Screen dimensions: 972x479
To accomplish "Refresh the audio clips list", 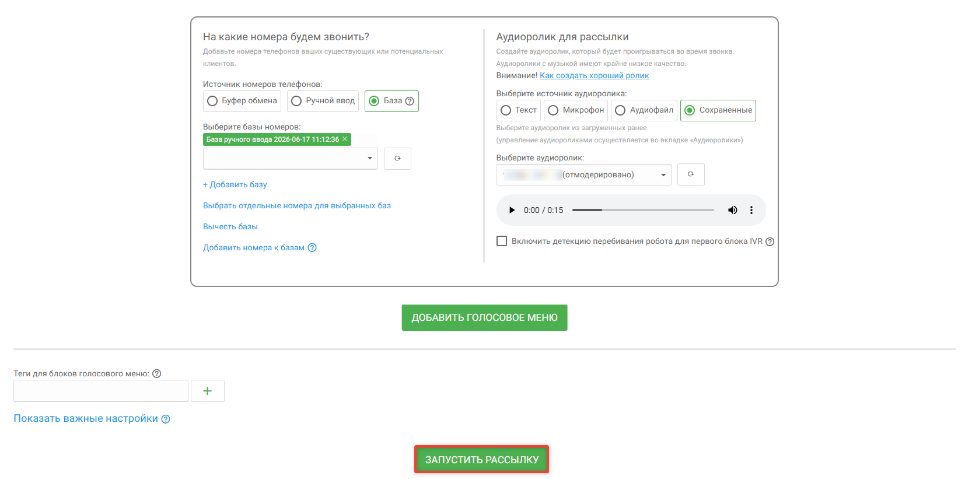I will click(691, 174).
